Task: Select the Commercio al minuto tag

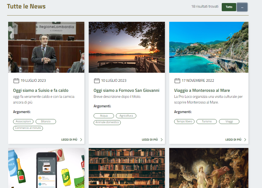Action: (x=28, y=128)
